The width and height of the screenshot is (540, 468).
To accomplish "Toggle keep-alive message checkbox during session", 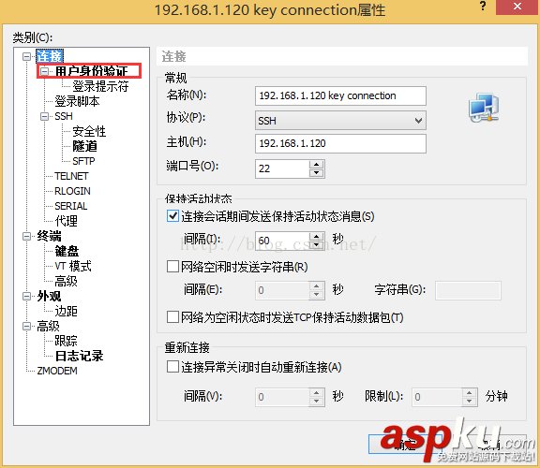I will click(x=172, y=216).
